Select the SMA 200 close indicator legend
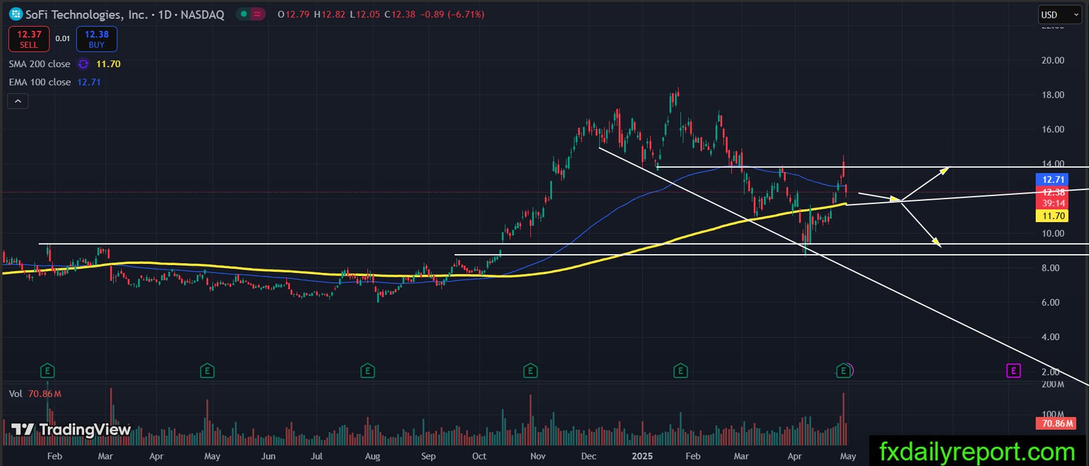 (40, 64)
